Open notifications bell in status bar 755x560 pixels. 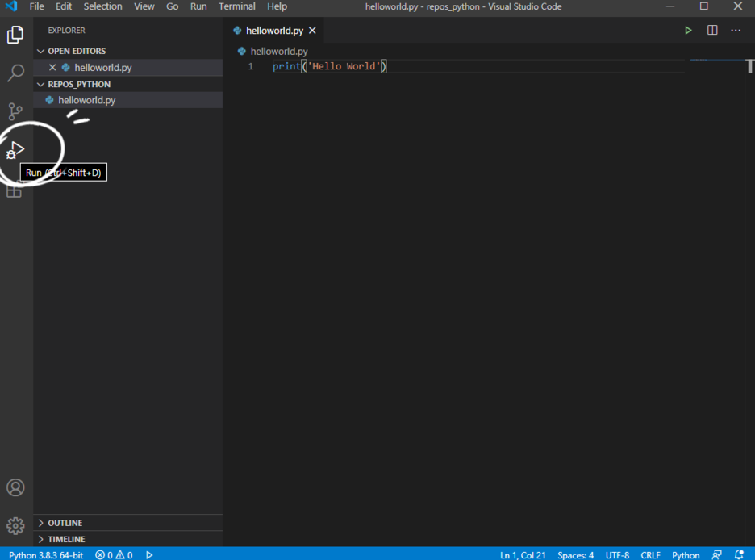coord(739,554)
